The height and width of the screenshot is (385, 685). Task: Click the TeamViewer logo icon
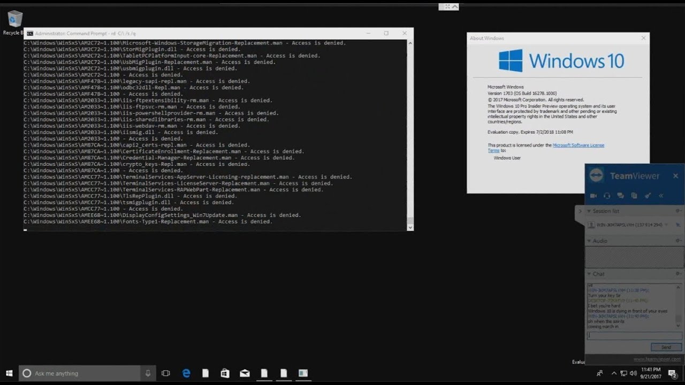pyautogui.click(x=596, y=175)
